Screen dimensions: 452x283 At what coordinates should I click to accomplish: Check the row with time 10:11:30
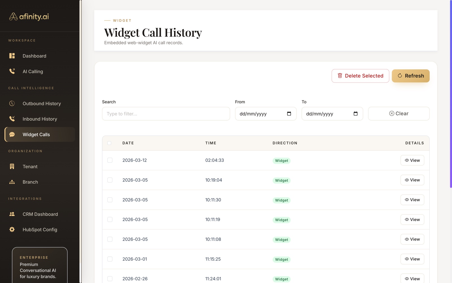point(110,200)
